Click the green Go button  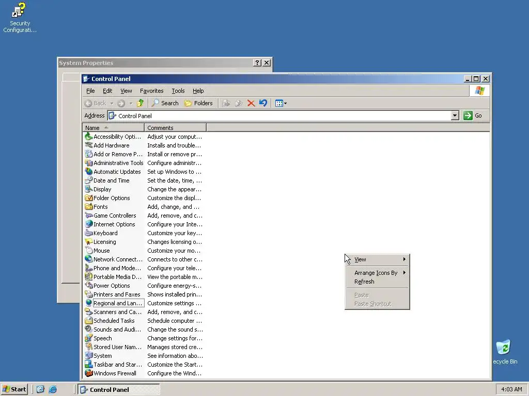coord(473,115)
